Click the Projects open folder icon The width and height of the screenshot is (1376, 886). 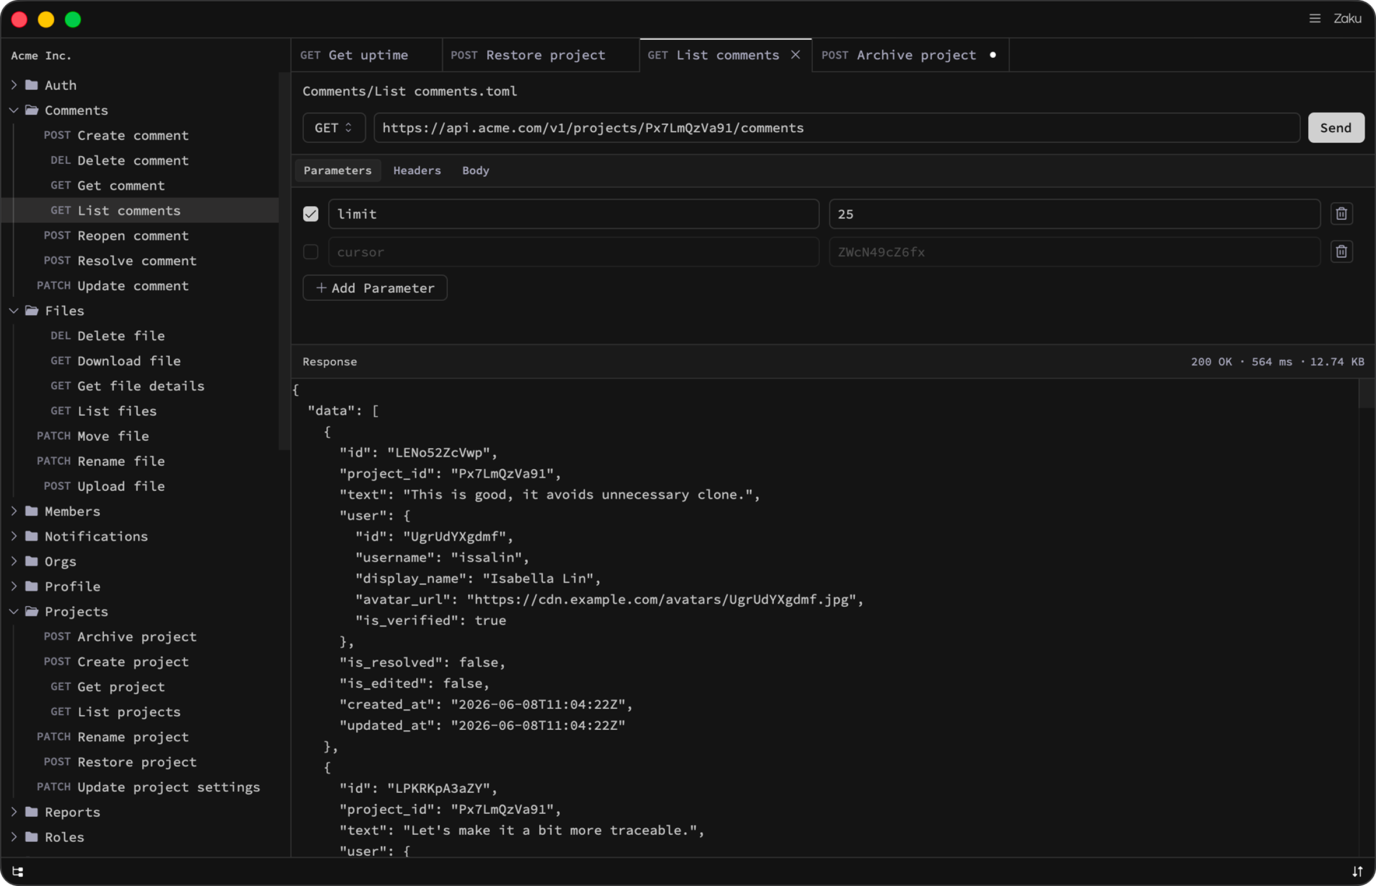tap(32, 611)
